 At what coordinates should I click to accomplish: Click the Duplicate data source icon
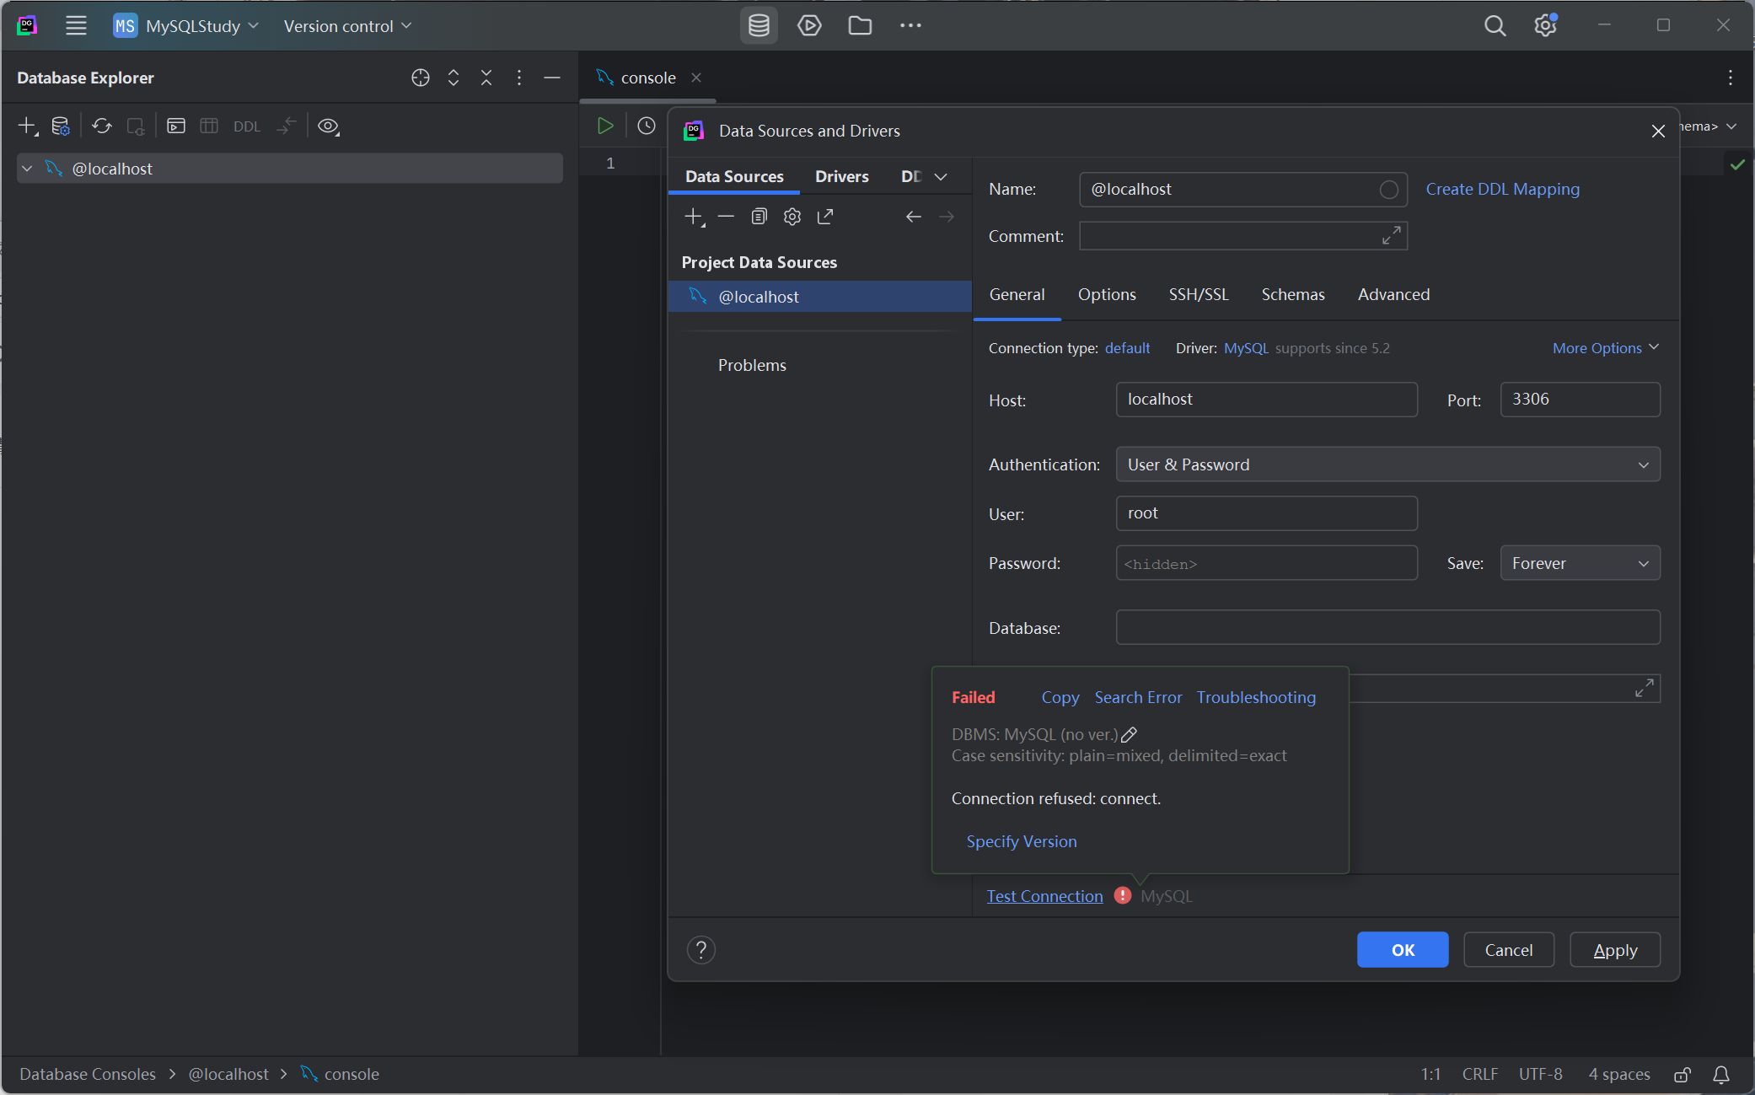click(x=759, y=217)
